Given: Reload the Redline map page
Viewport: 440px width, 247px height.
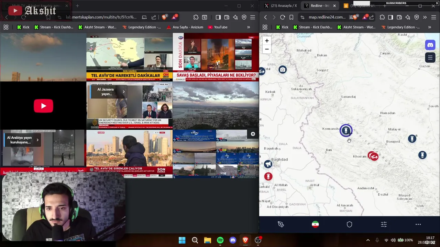Looking at the screenshot, I should pos(283,17).
